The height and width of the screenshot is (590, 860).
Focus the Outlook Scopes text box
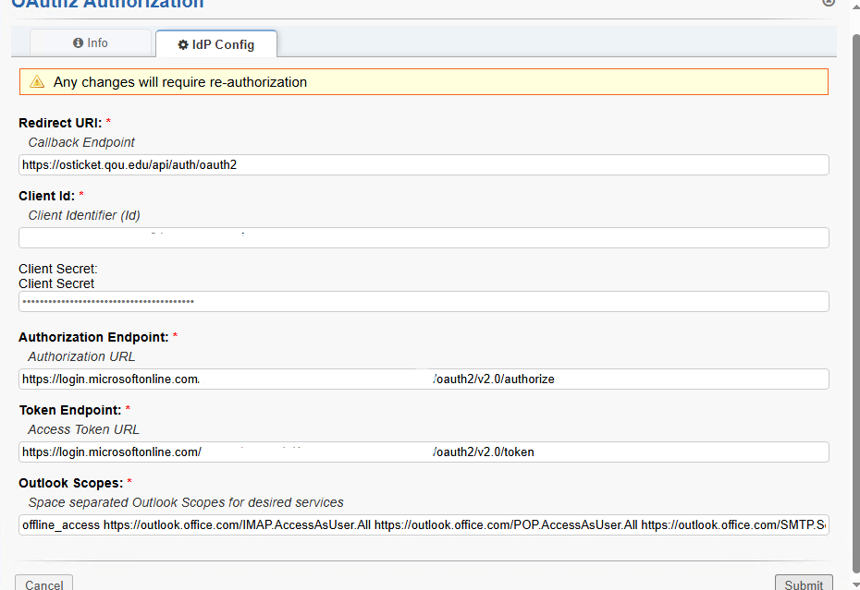tap(424, 524)
